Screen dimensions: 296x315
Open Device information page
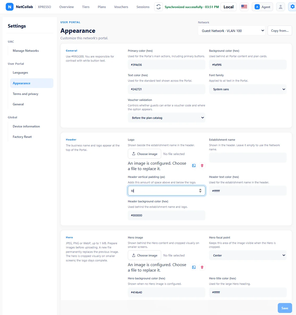tap(32, 126)
